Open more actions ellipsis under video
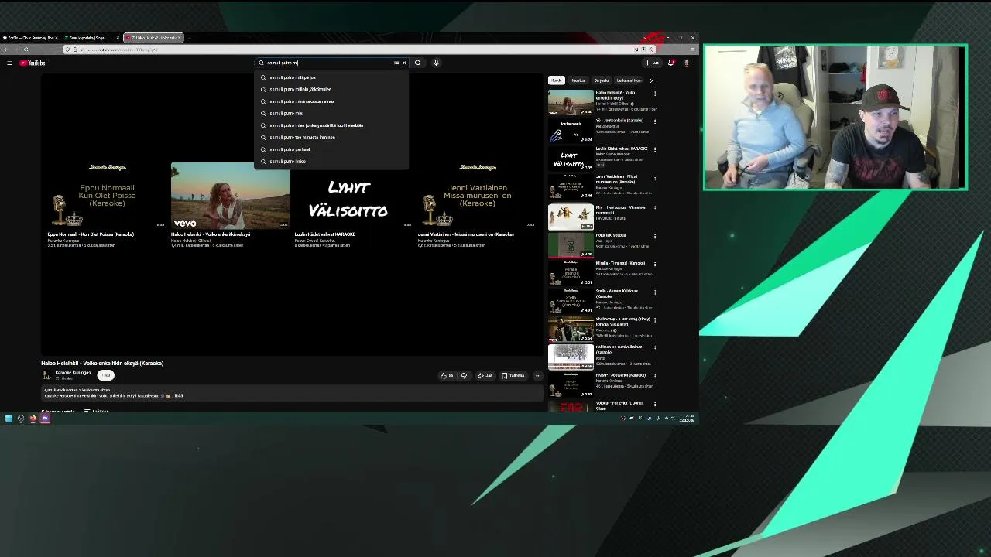This screenshot has width=991, height=557. (538, 376)
